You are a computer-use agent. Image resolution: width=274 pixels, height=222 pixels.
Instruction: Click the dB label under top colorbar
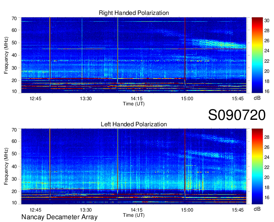tap(257, 98)
